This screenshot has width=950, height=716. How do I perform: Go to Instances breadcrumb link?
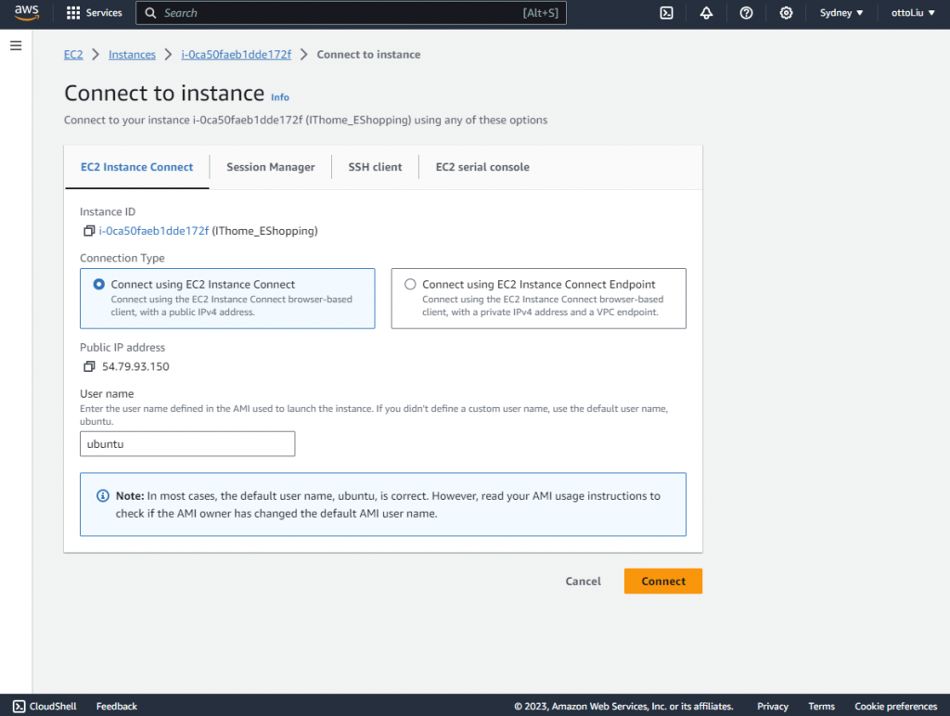[x=132, y=55]
